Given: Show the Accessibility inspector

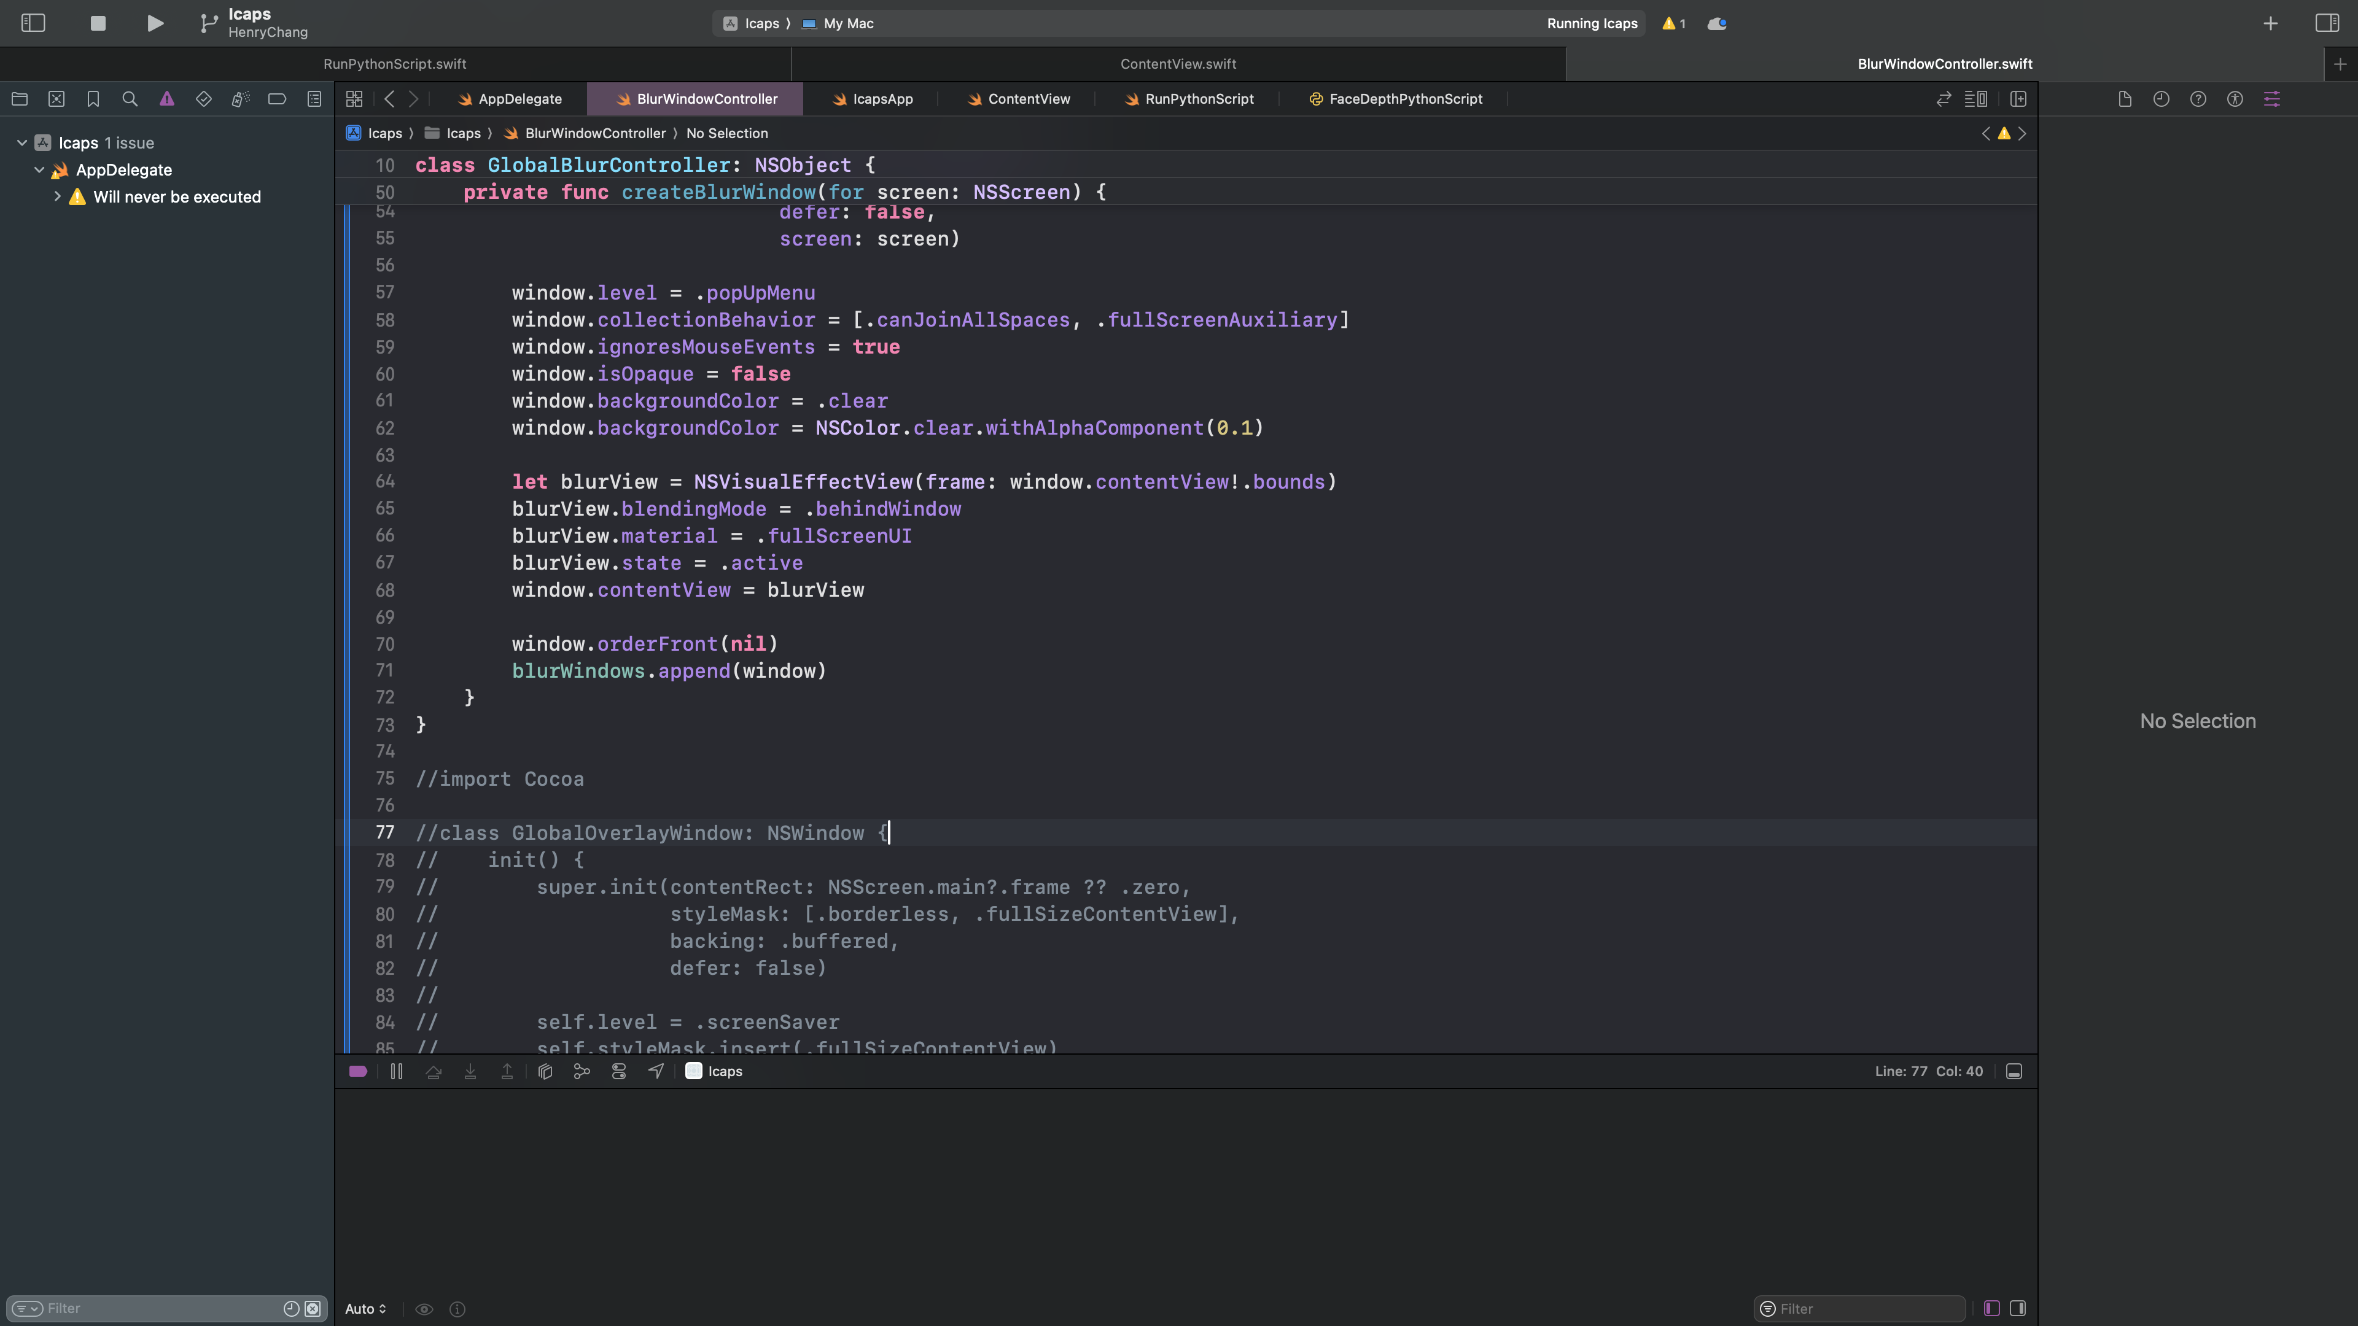Looking at the screenshot, I should click(x=2235, y=99).
